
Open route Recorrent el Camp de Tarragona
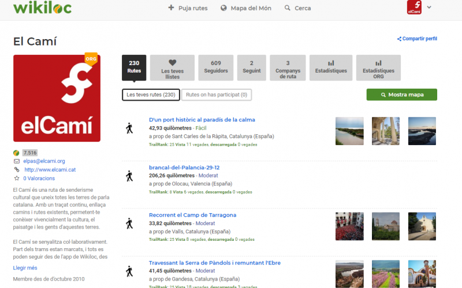click(192, 215)
